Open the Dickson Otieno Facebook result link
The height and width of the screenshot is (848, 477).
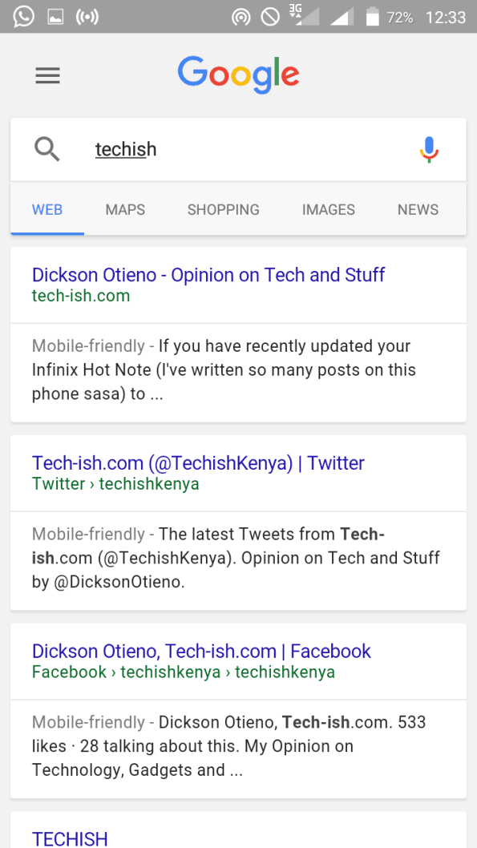(202, 651)
